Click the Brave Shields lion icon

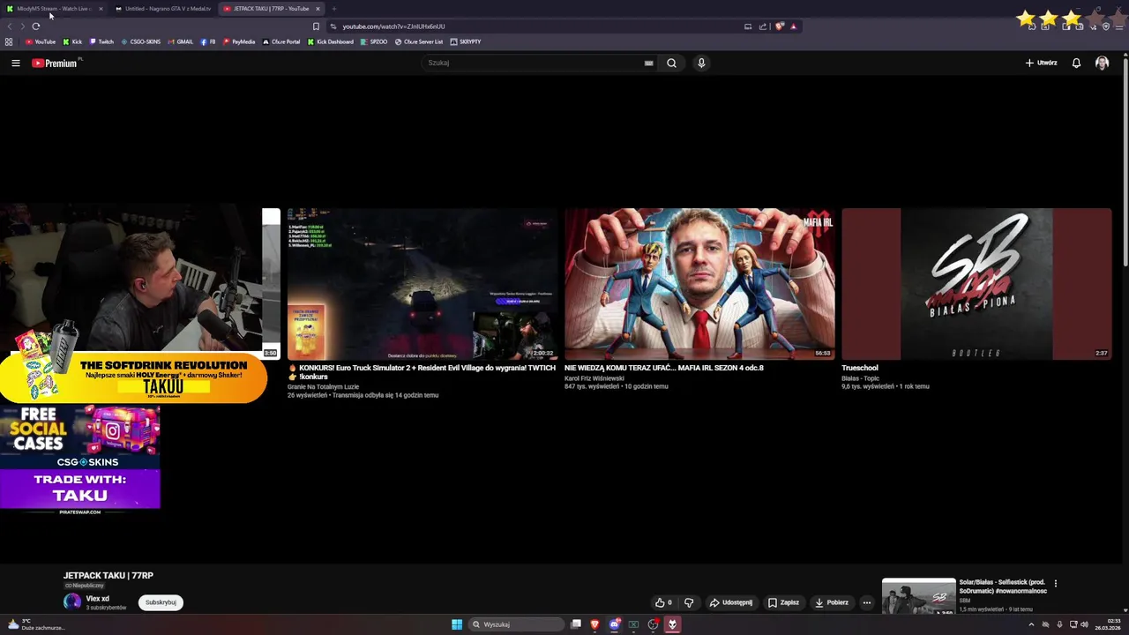780,26
